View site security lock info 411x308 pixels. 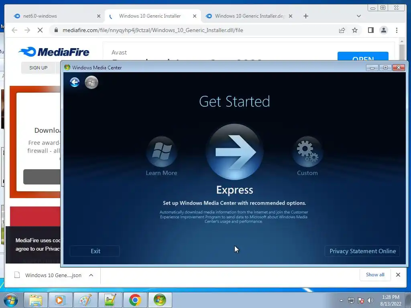pyautogui.click(x=56, y=30)
